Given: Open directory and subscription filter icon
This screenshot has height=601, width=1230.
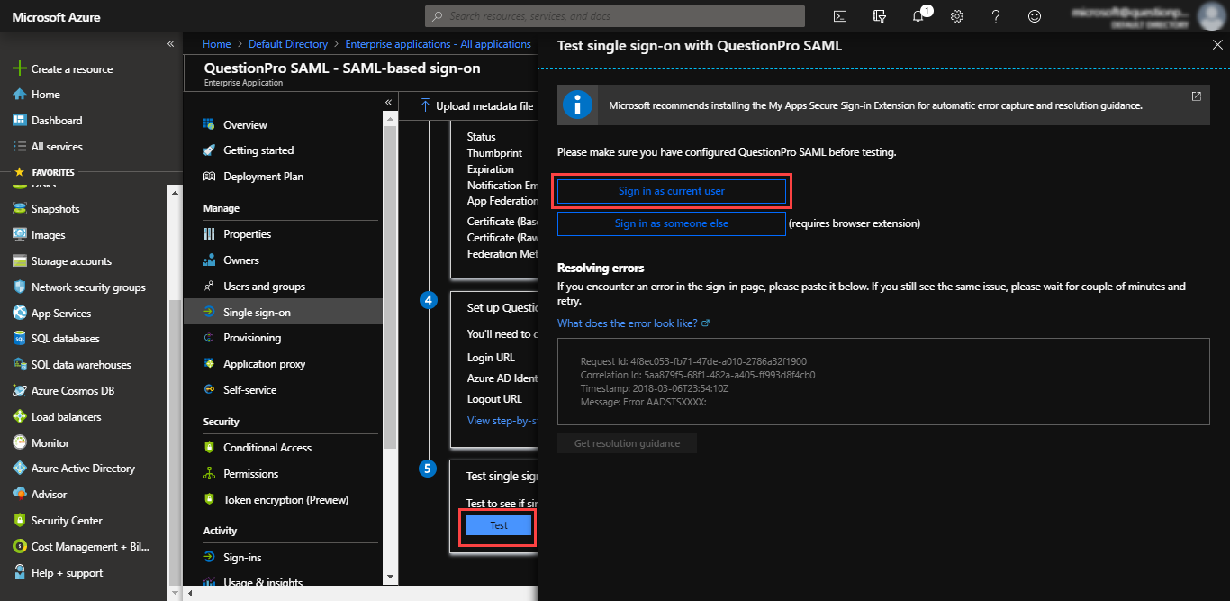Looking at the screenshot, I should (x=879, y=16).
